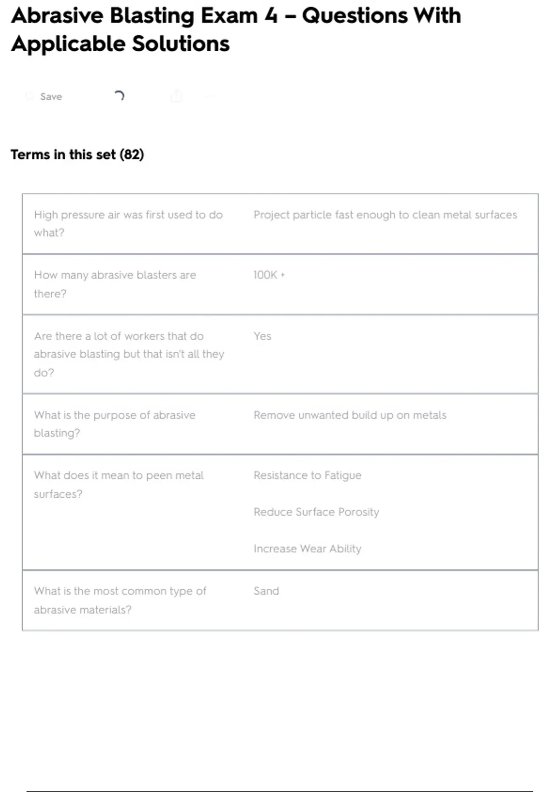Select the 'High pressure air was first used' question
The image size is (559, 792).
click(128, 224)
